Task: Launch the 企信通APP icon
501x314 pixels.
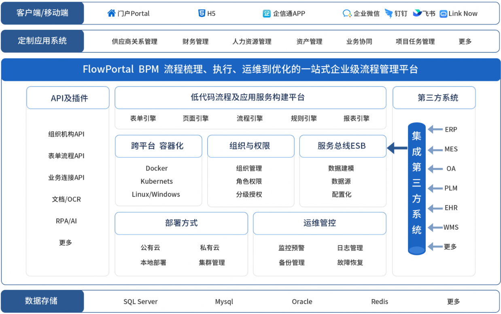Action: click(x=266, y=13)
